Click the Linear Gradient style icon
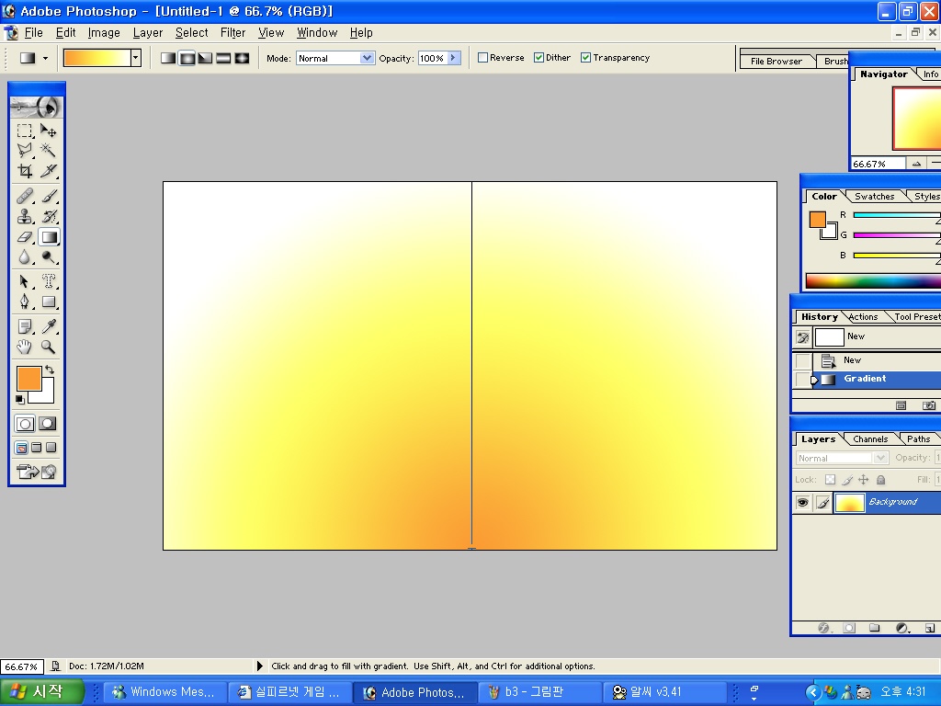 point(168,58)
